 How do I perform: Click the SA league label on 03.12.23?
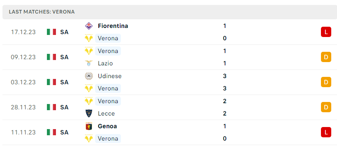[x=64, y=82]
